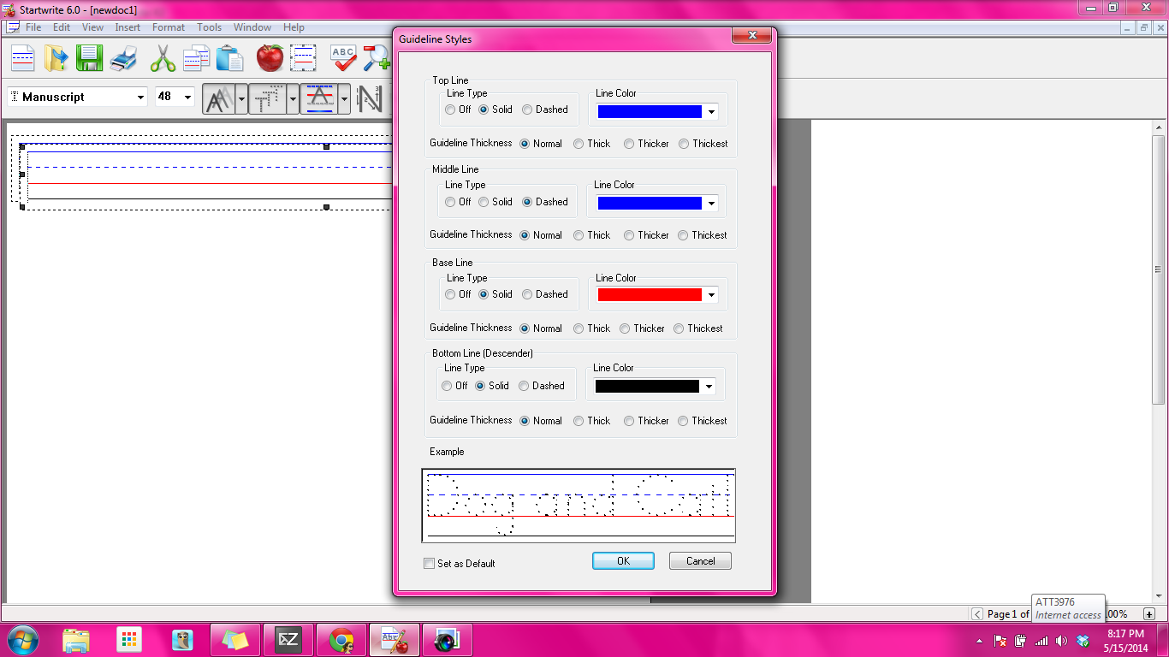Screen dimensions: 1169x657
Task: Click the volume speaker tray icon
Action: [1062, 641]
